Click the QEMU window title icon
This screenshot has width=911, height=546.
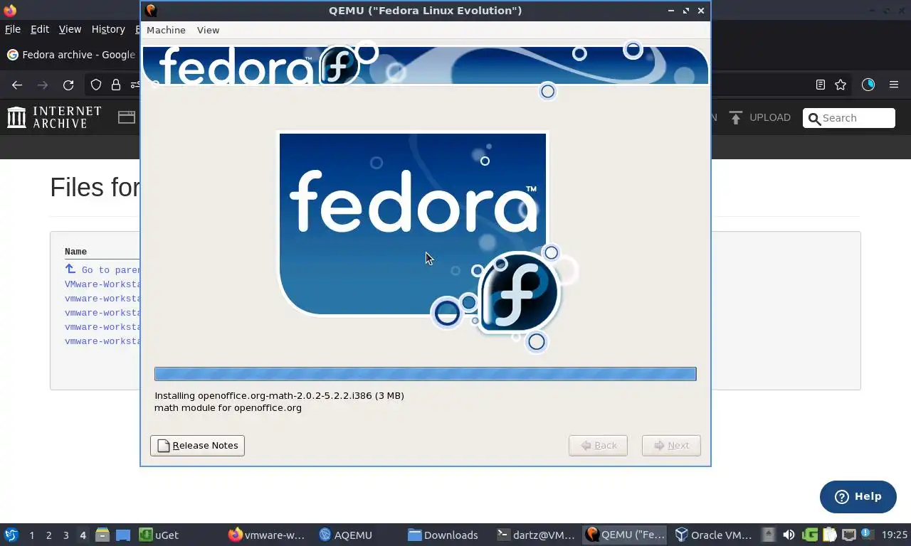coord(151,10)
